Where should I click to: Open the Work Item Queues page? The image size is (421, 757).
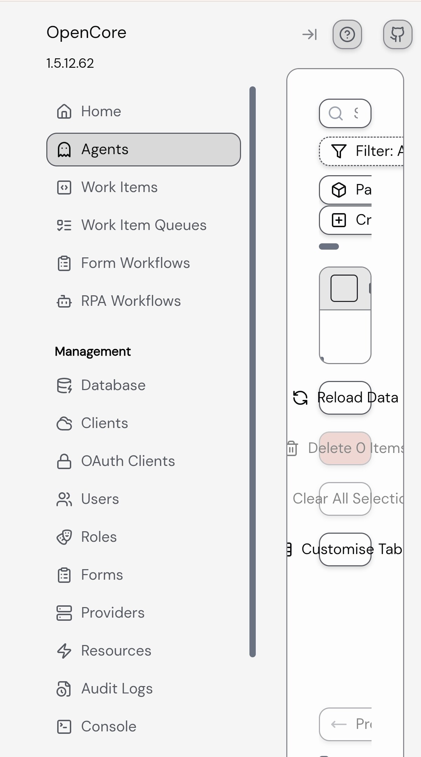143,225
